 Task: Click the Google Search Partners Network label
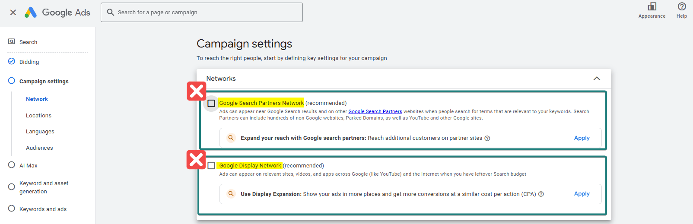[261, 103]
